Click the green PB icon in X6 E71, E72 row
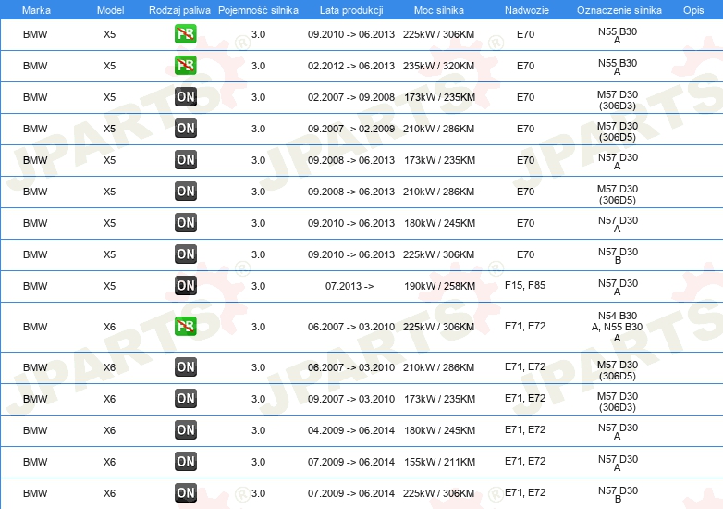 coord(185,327)
